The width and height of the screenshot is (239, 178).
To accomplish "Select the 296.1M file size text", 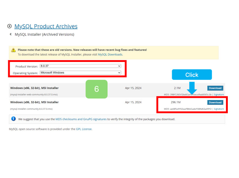I will click(x=176, y=102).
